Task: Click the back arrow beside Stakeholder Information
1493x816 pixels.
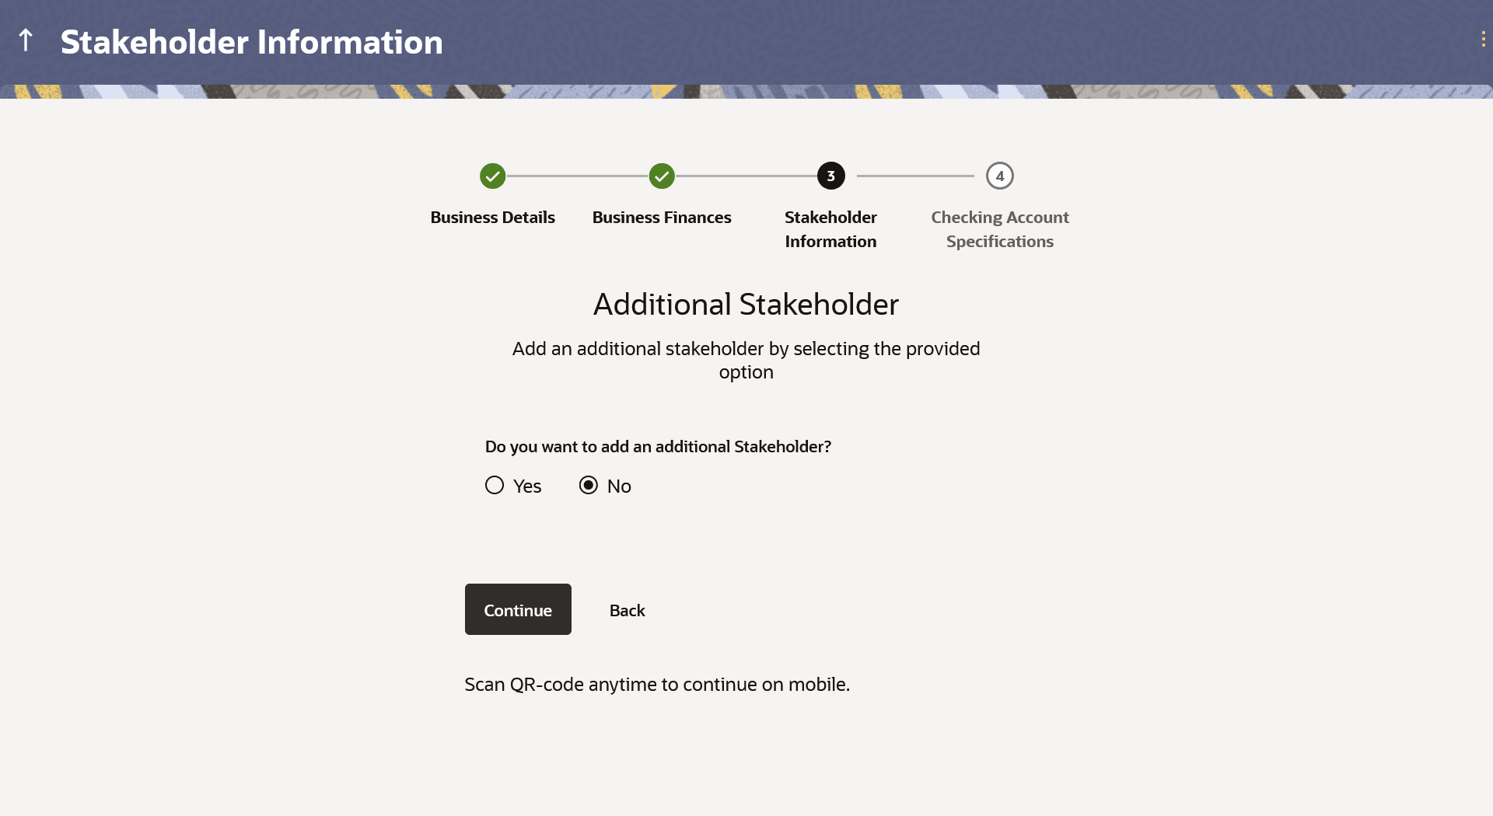Action: click(x=26, y=40)
